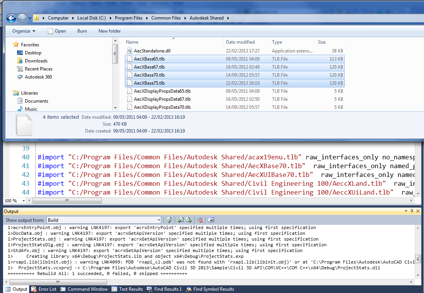
Task: Go to next message in Output
Action: [x=189, y=220]
